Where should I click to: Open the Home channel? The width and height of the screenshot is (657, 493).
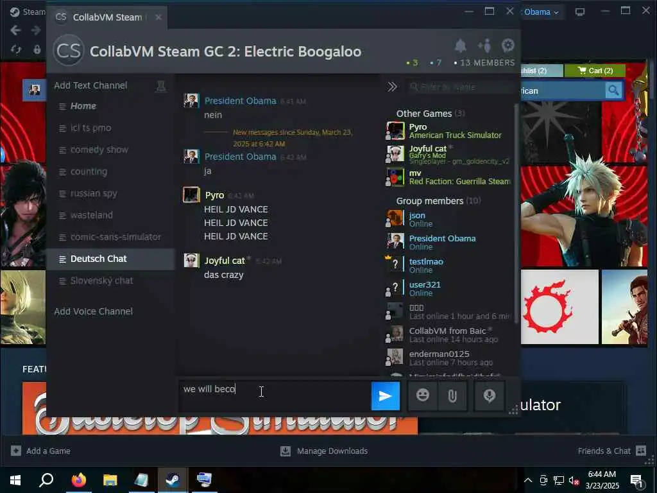110,106
